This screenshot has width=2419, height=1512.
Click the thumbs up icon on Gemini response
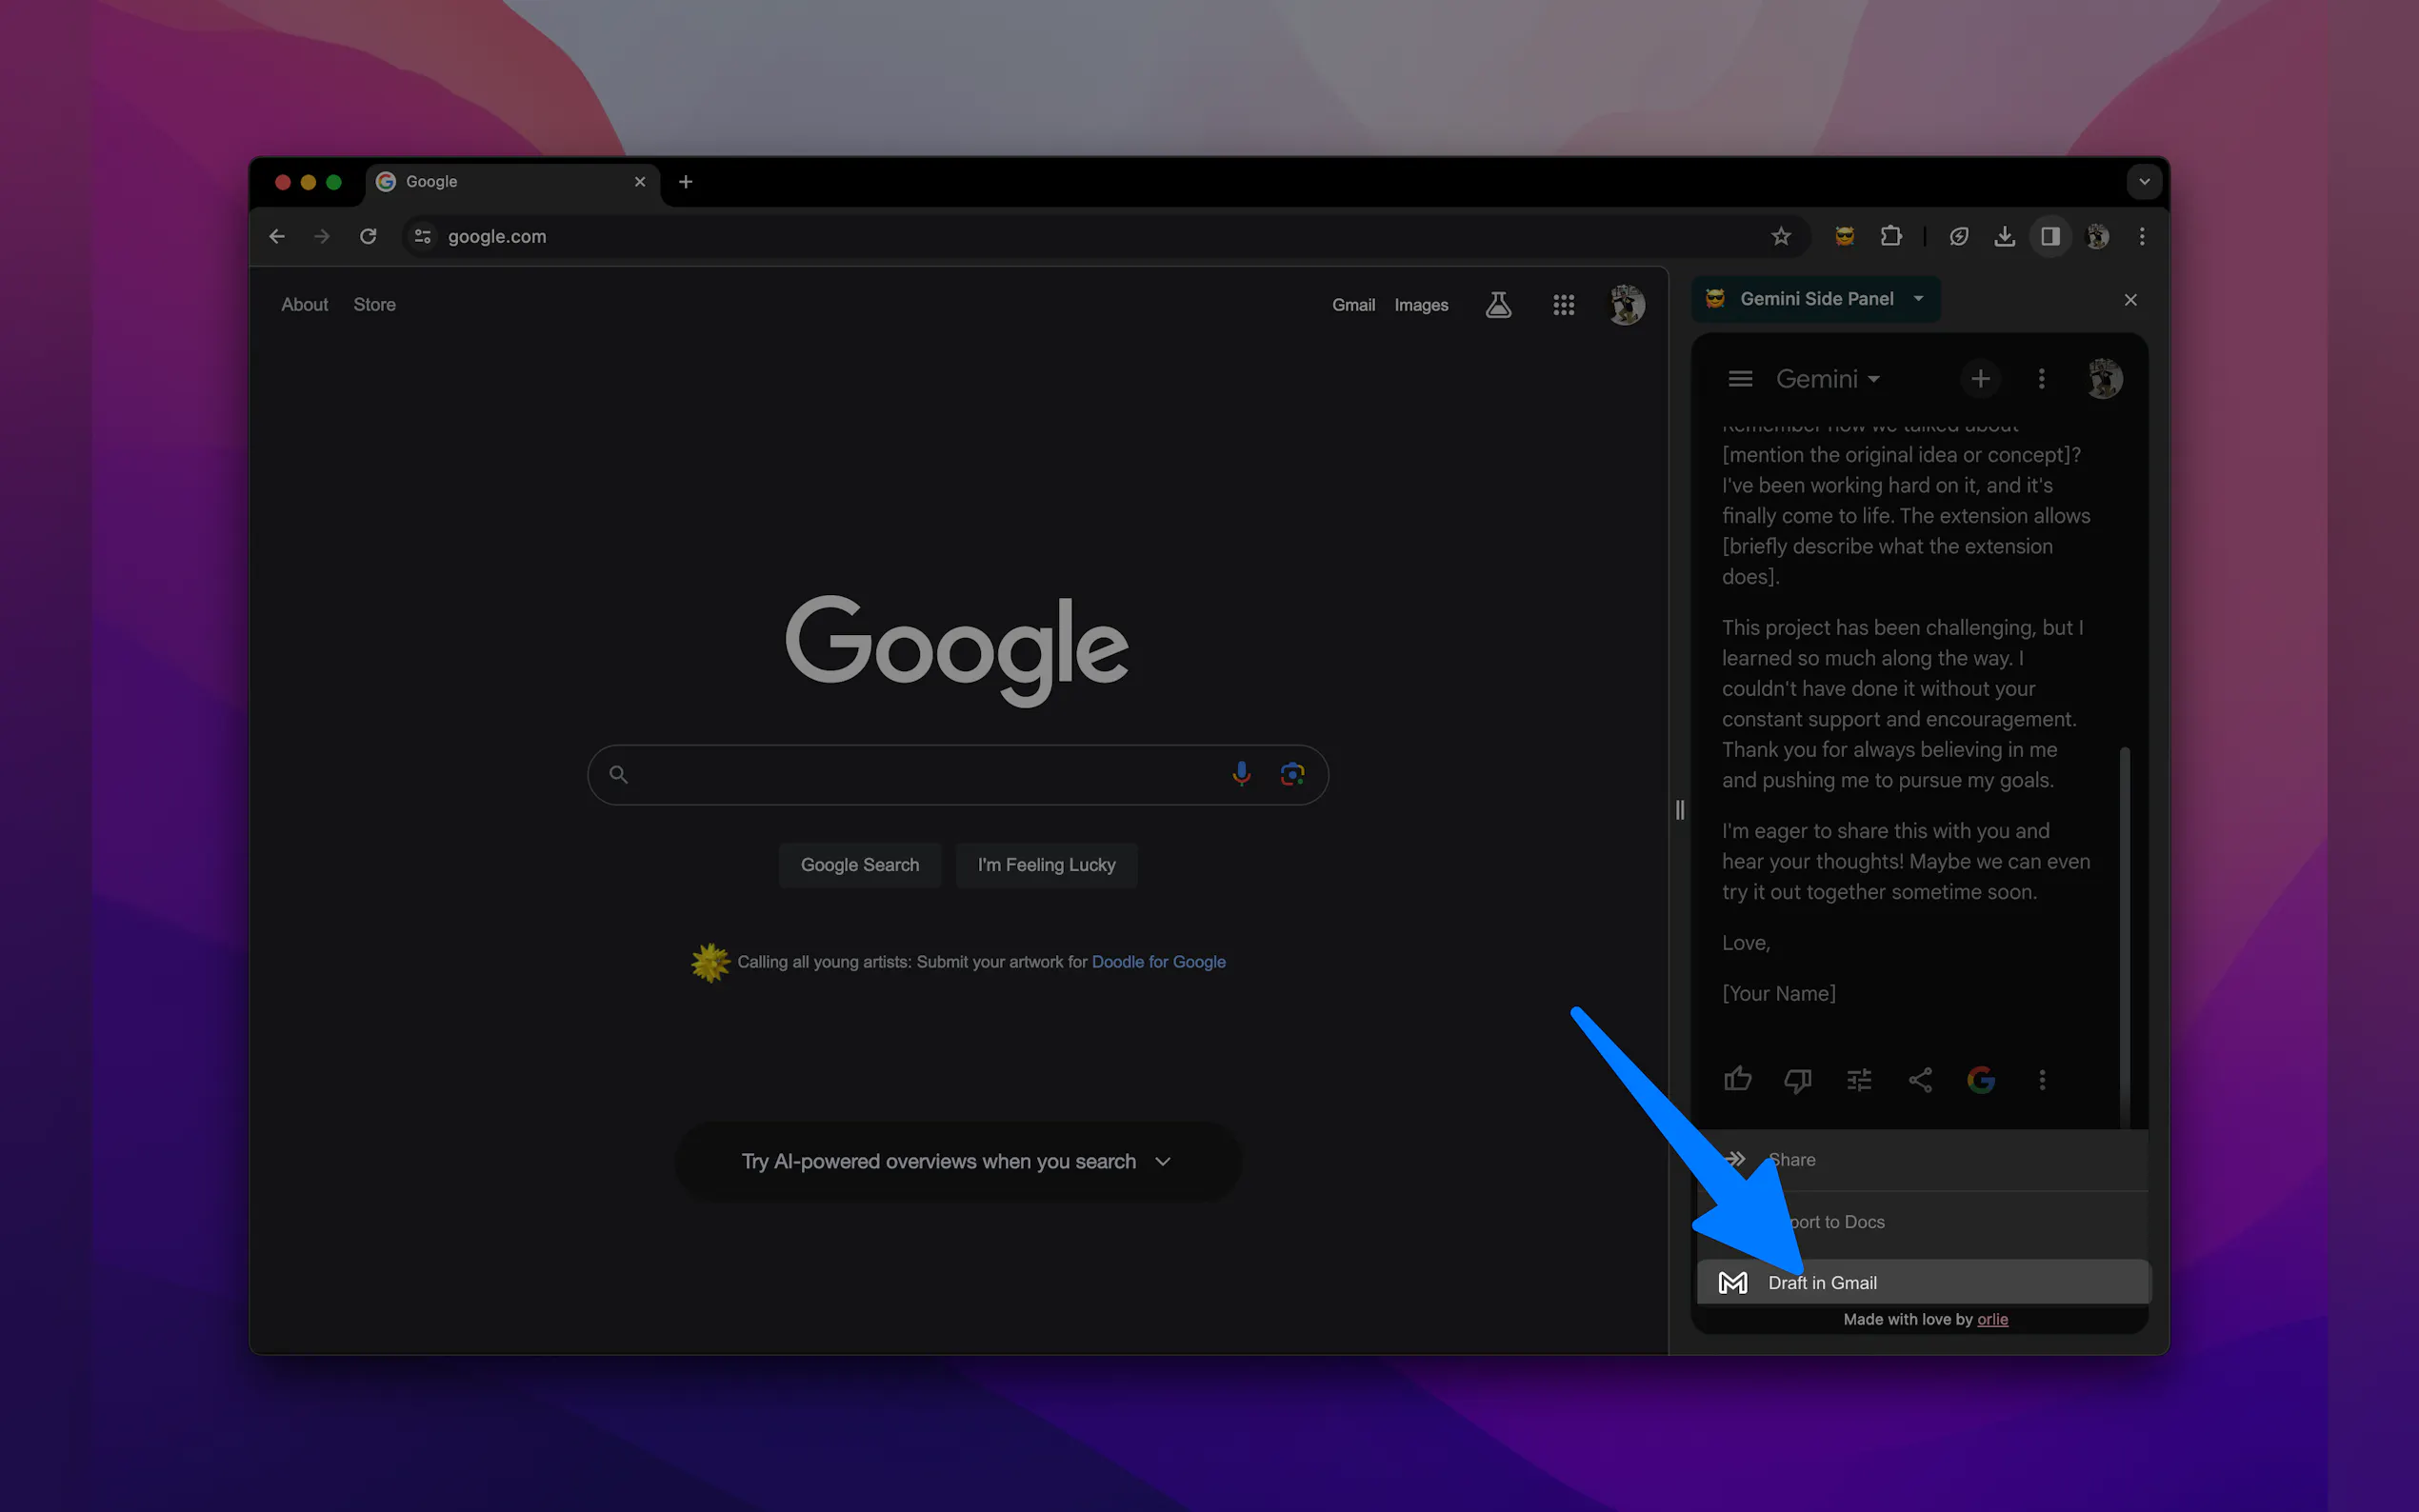(x=1738, y=1079)
